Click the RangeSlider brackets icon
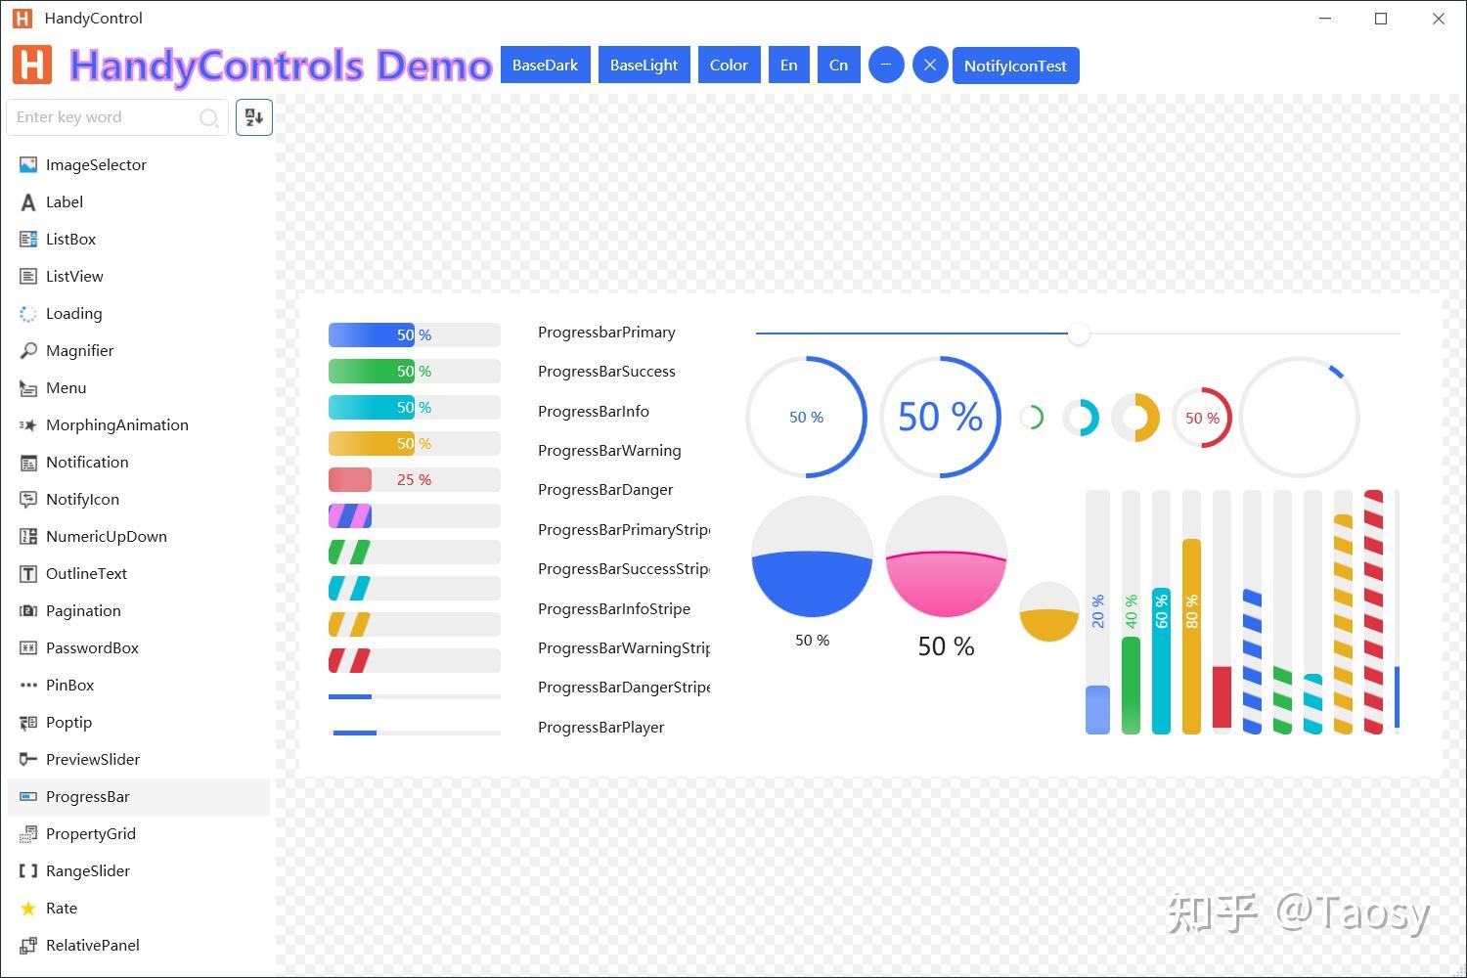 28,870
